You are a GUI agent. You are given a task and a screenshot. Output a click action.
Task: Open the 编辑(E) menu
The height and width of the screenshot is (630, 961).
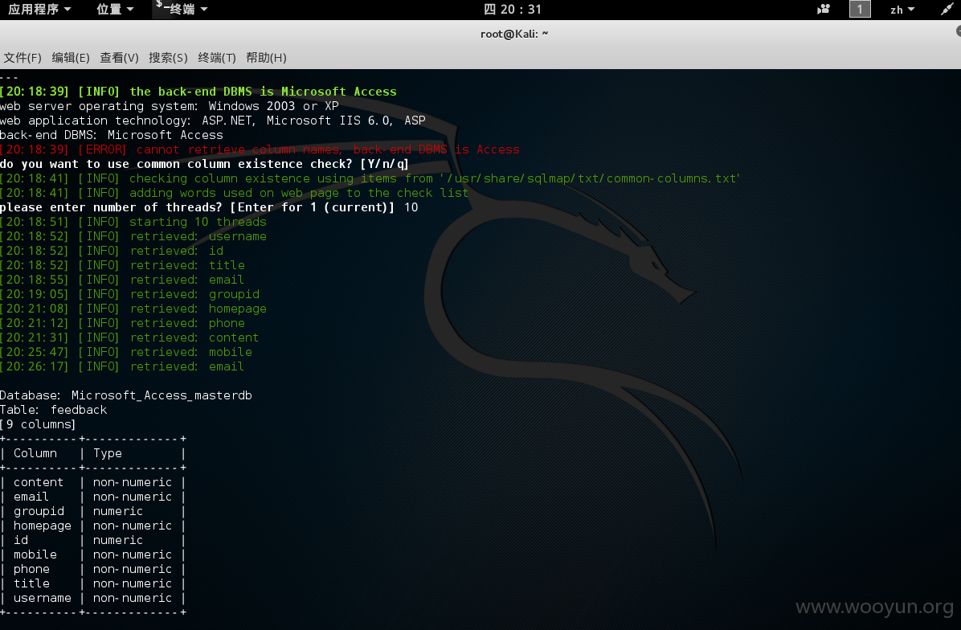point(71,58)
